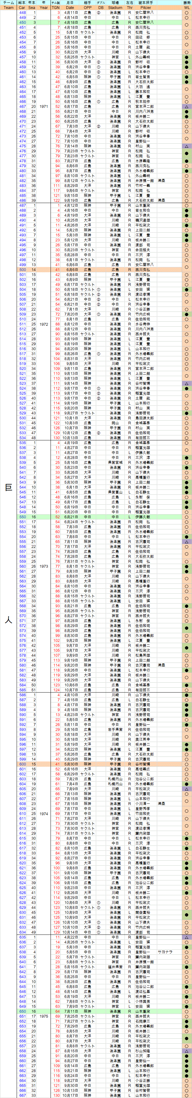
Task: Click the "チーム" header cell
Action: [9, 2]
